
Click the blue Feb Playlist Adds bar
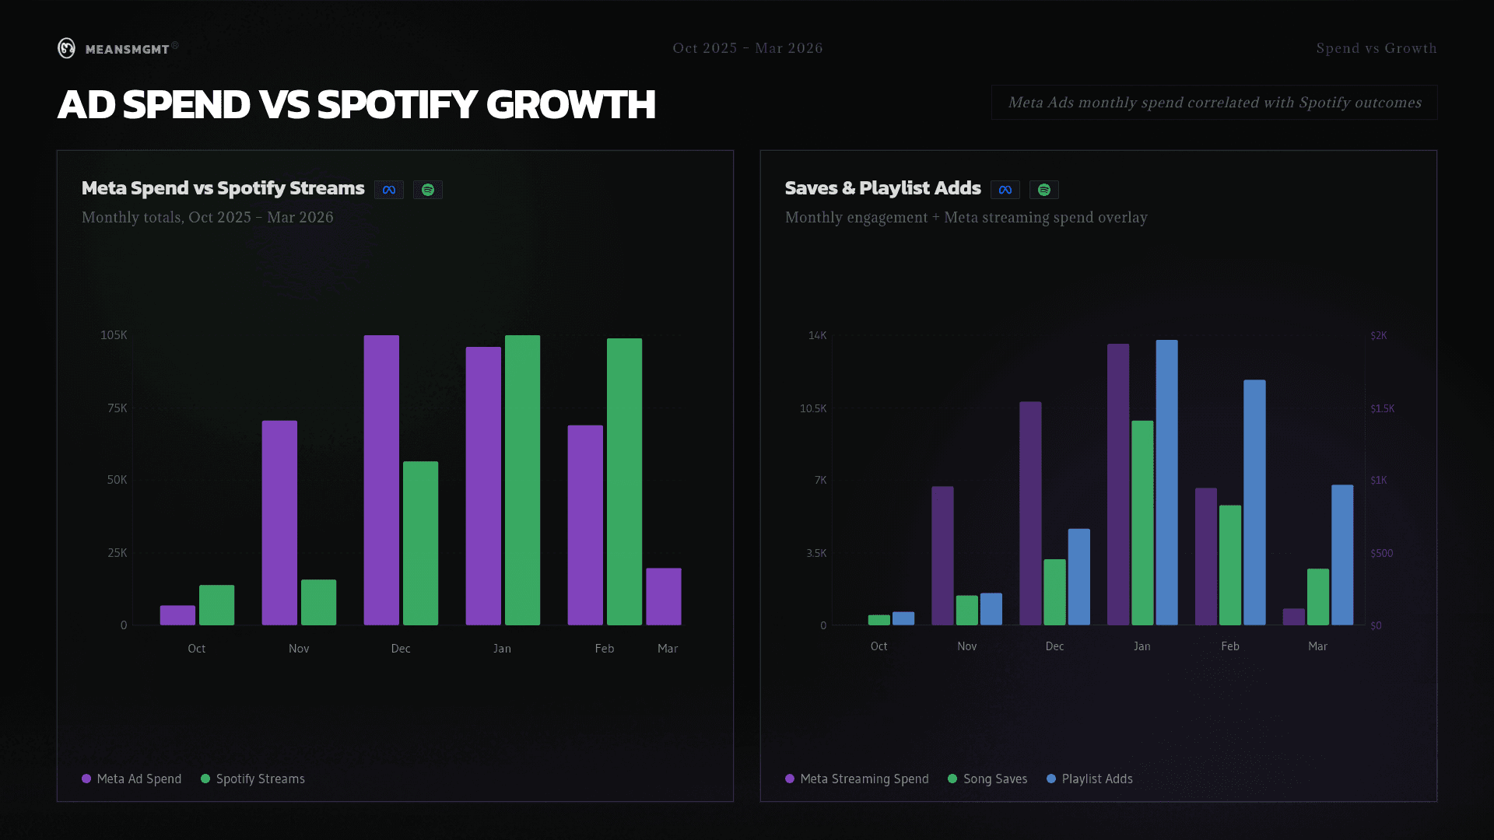point(1254,502)
